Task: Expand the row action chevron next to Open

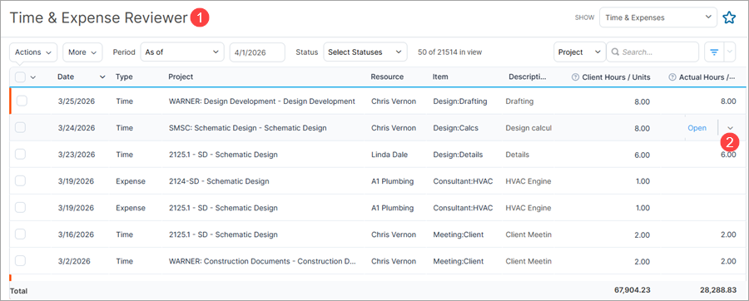Action: tap(731, 128)
